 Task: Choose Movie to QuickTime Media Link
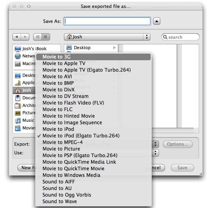point(93,162)
